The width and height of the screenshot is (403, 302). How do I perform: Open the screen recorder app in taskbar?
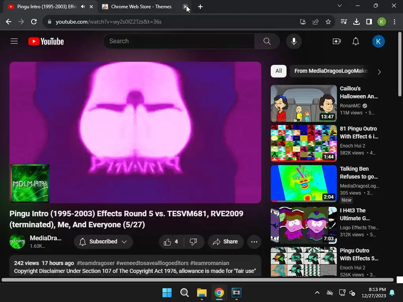click(x=237, y=293)
